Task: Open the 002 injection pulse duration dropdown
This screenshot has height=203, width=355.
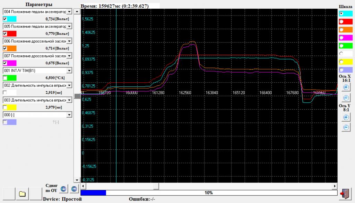Action: pos(69,85)
